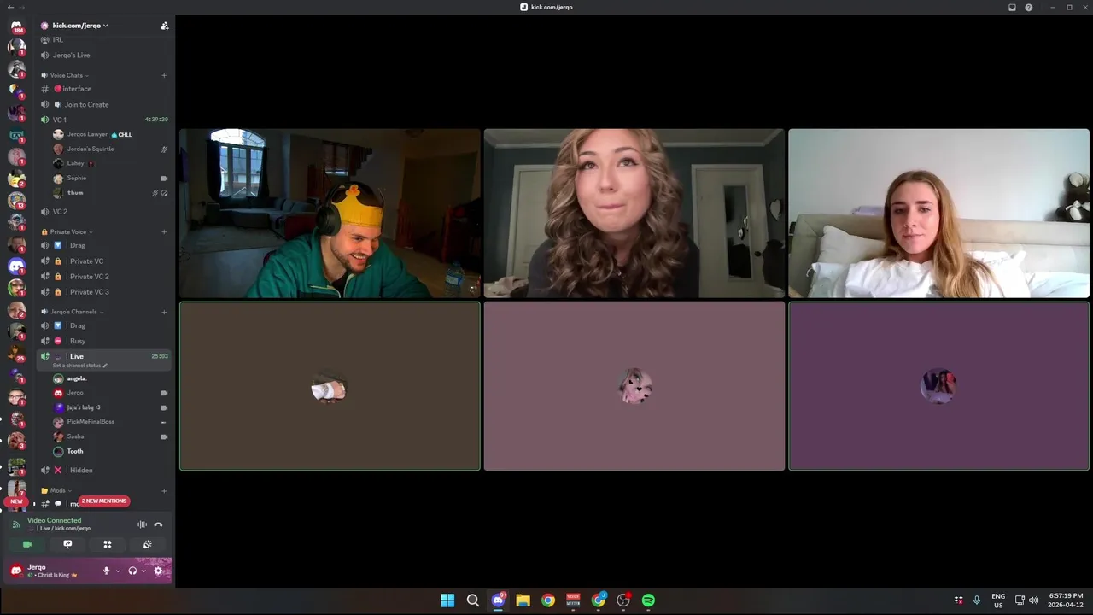Join the Join to Create channel
Screen dimensions: 1093x615
(104, 104)
